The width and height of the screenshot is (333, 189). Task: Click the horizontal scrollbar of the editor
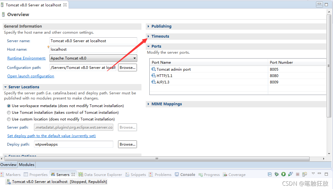157,159
